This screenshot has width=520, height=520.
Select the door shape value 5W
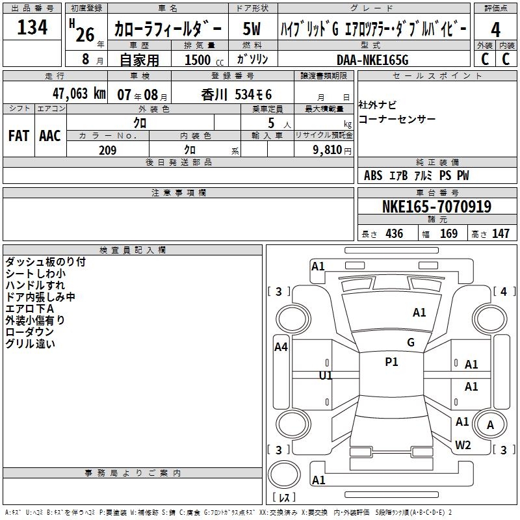tap(252, 29)
